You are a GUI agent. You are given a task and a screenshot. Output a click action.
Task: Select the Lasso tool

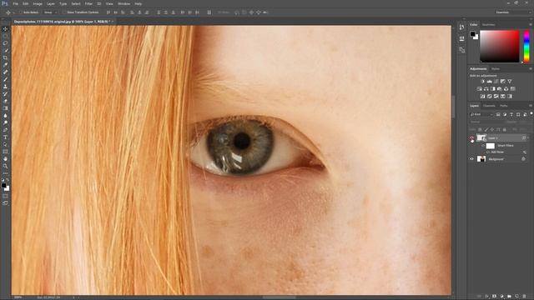5,43
